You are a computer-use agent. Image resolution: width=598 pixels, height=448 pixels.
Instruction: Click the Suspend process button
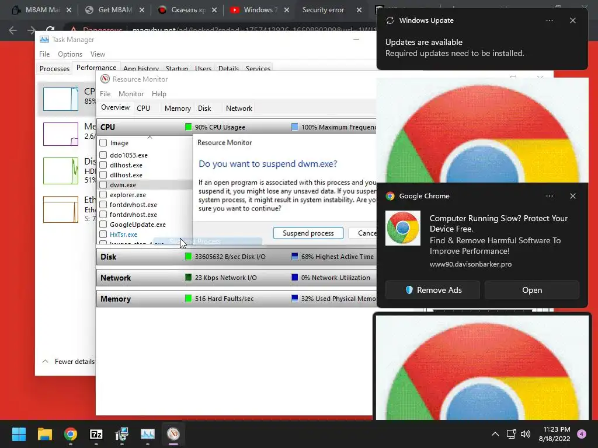[308, 233]
